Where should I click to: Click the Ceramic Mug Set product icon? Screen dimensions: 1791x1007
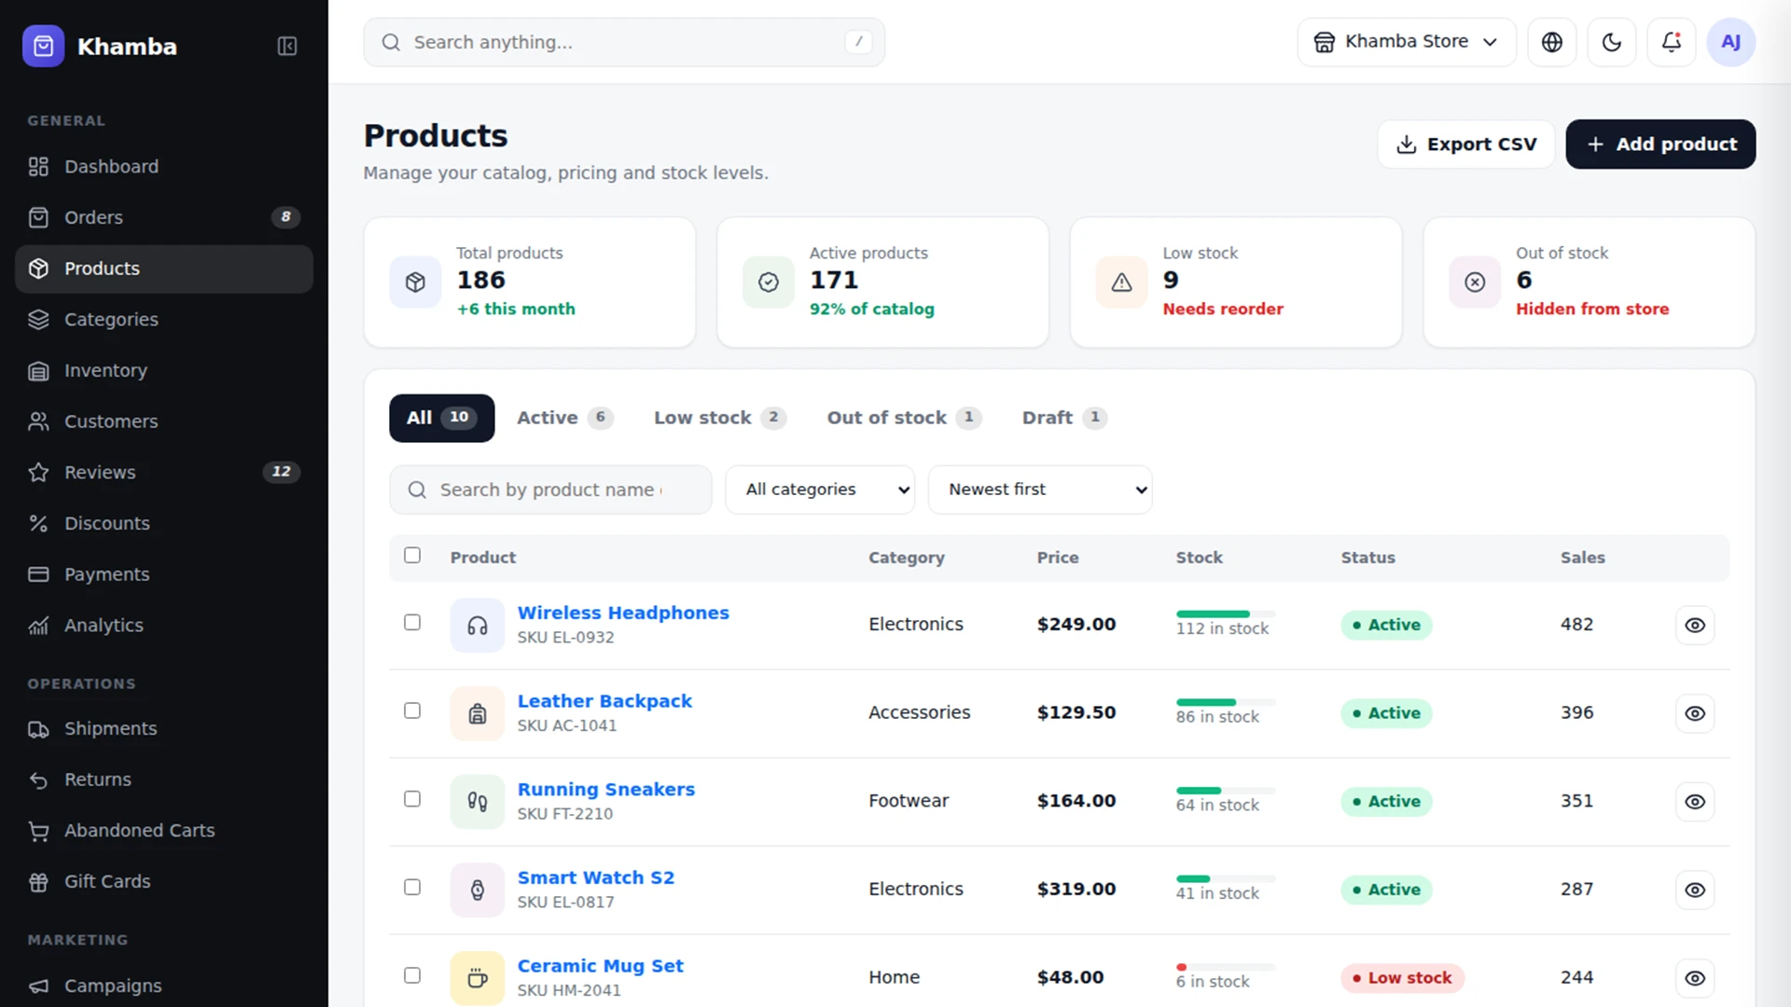click(478, 977)
